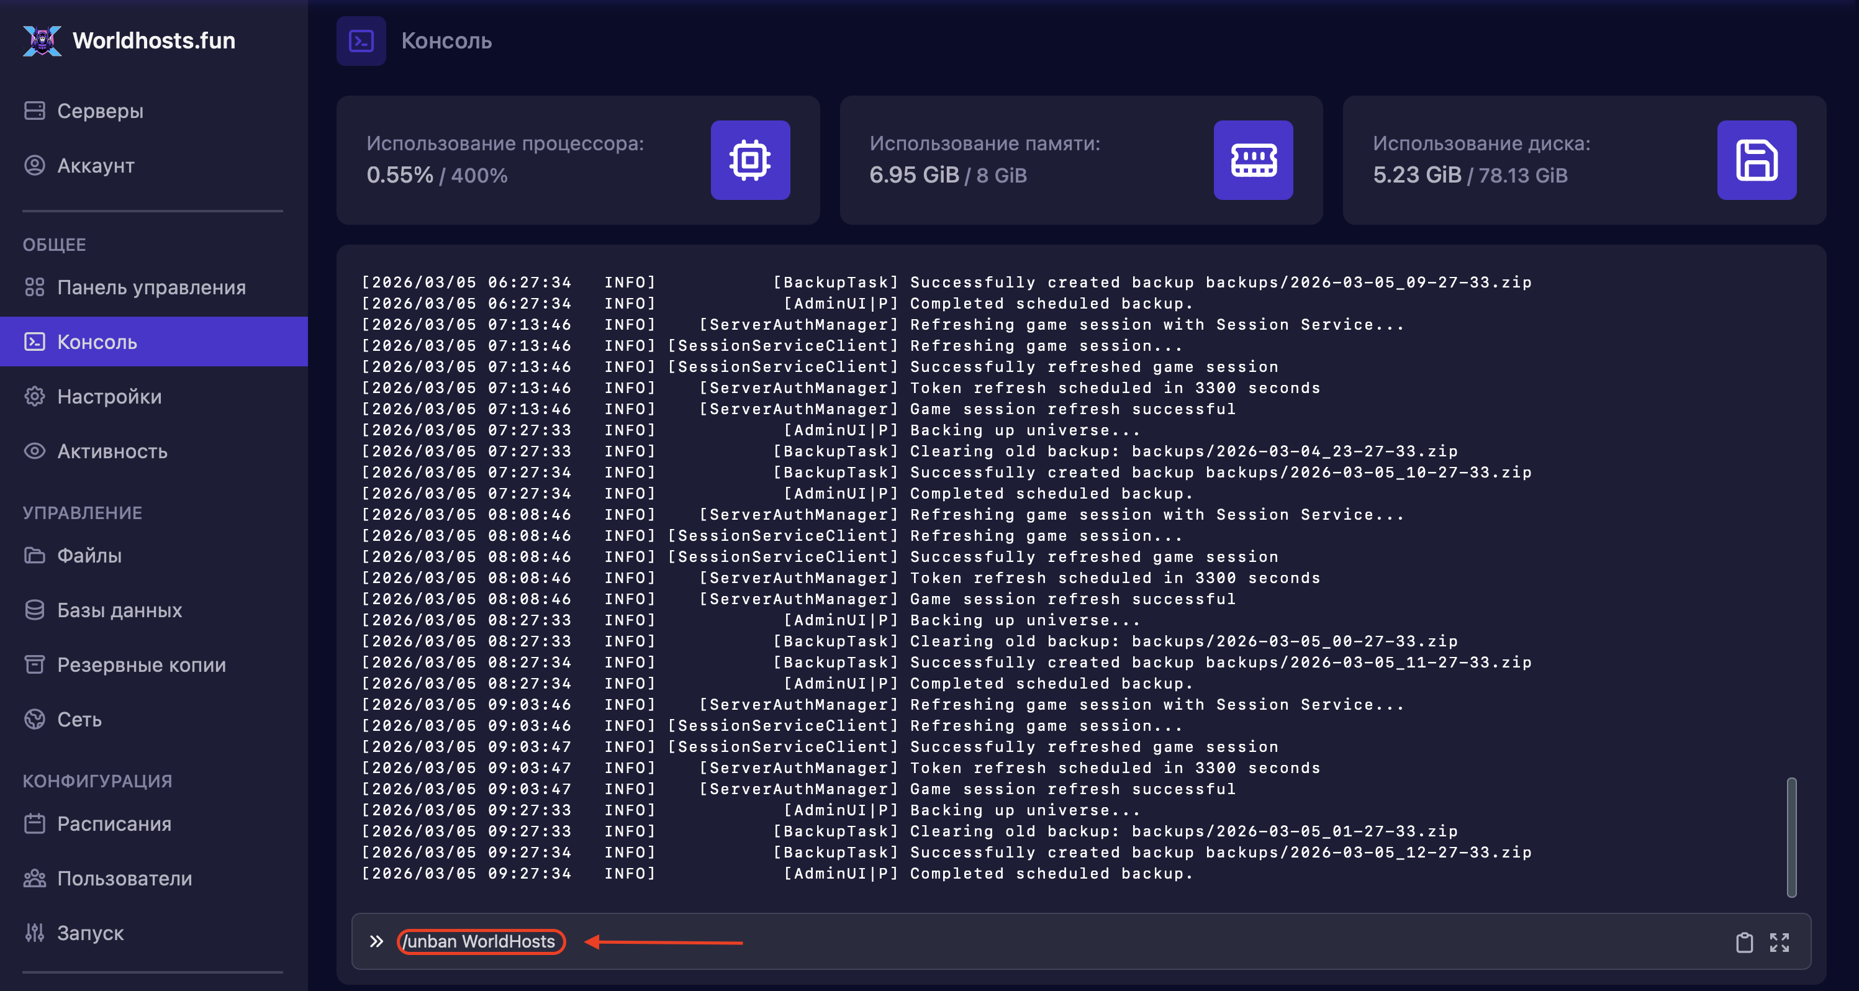1859x991 pixels.
Task: Open the Резервные копии section
Action: pyautogui.click(x=141, y=665)
